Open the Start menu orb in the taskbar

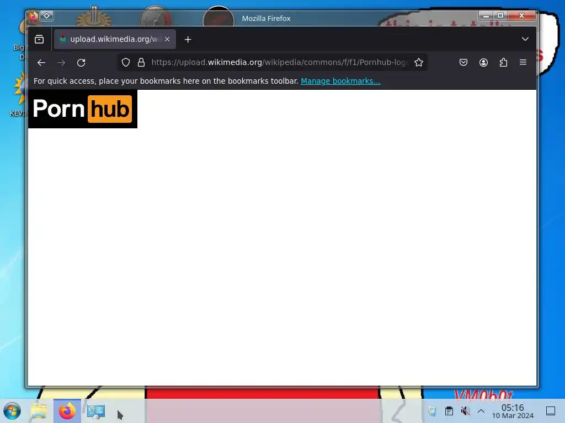pos(12,411)
